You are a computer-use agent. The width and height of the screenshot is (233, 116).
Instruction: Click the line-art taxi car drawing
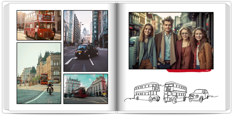[x=199, y=96]
